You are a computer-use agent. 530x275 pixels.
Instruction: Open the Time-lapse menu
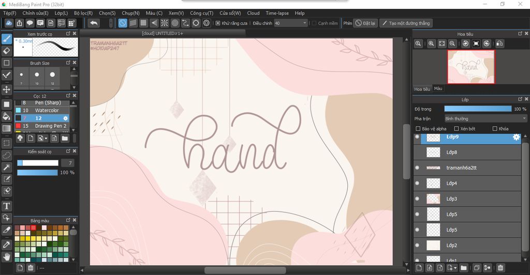(277, 13)
